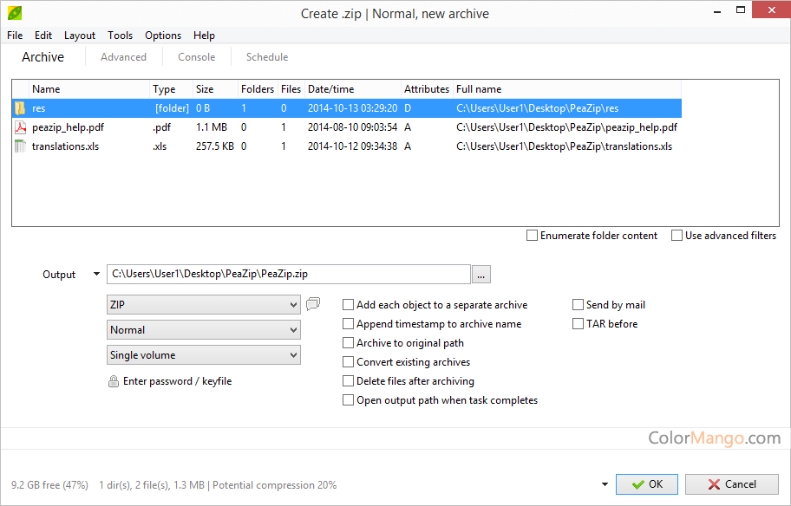
Task: Confirm with the OK button
Action: click(x=647, y=484)
